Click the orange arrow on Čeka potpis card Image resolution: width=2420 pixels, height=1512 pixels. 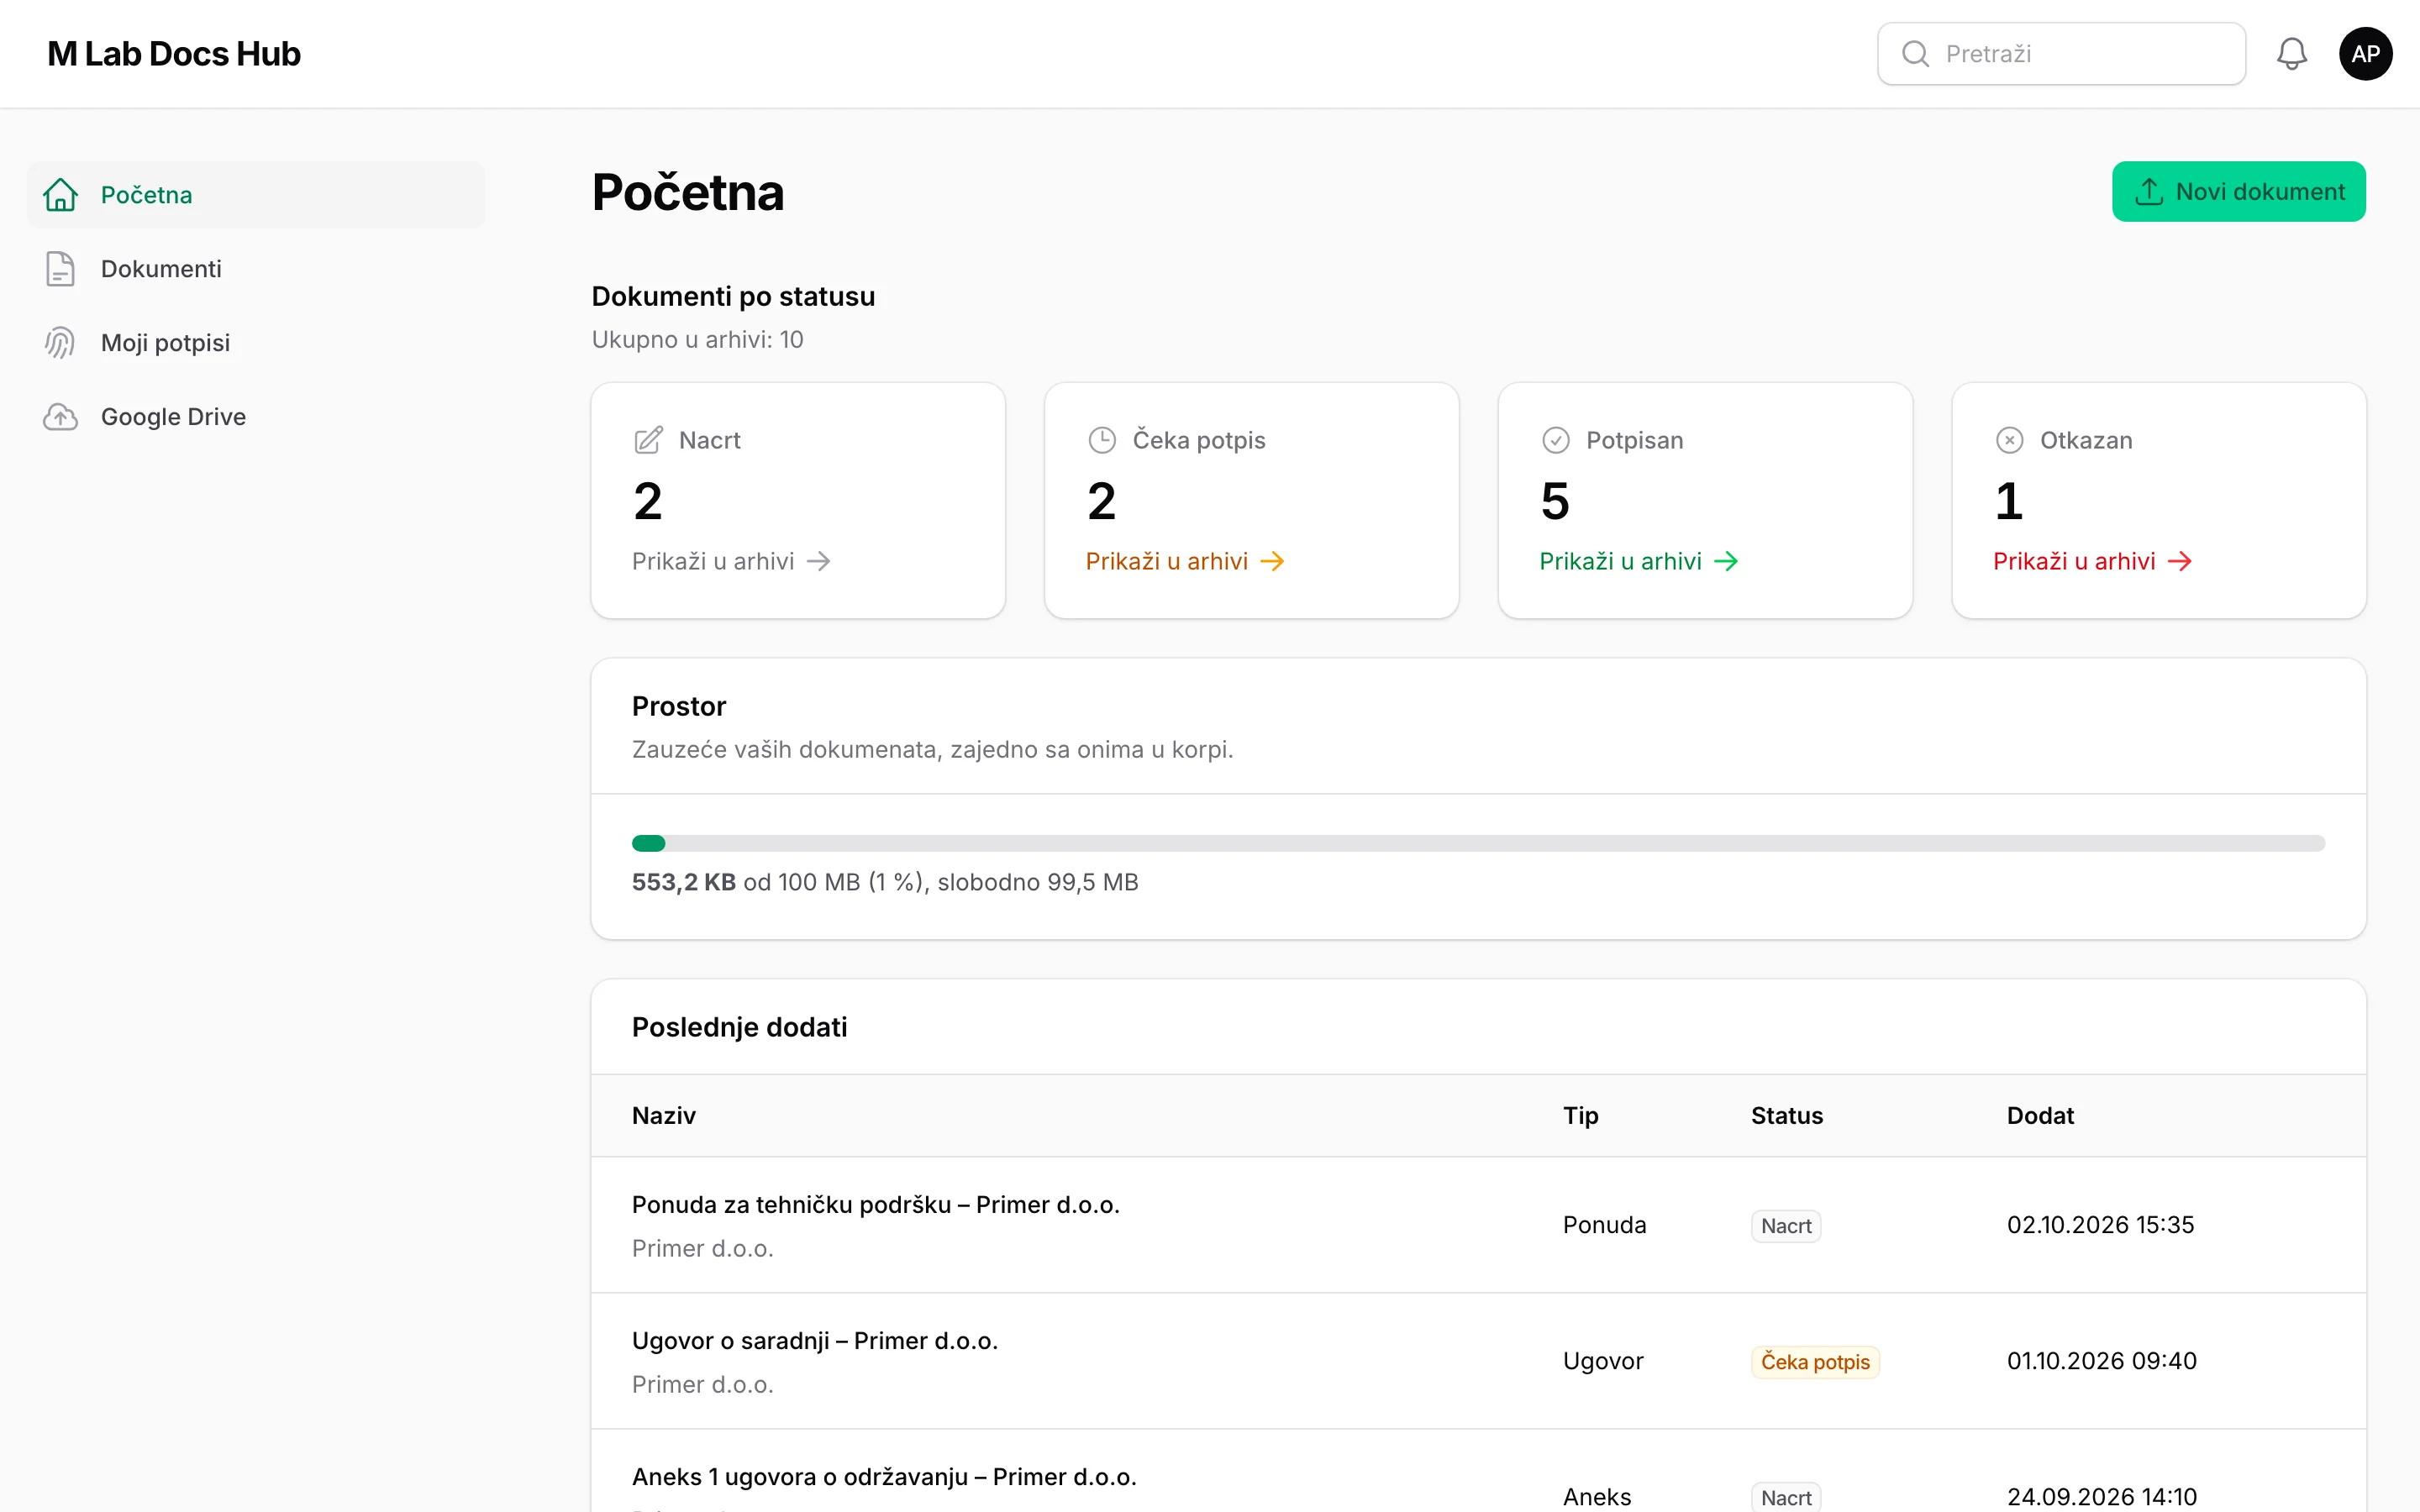click(x=1272, y=561)
